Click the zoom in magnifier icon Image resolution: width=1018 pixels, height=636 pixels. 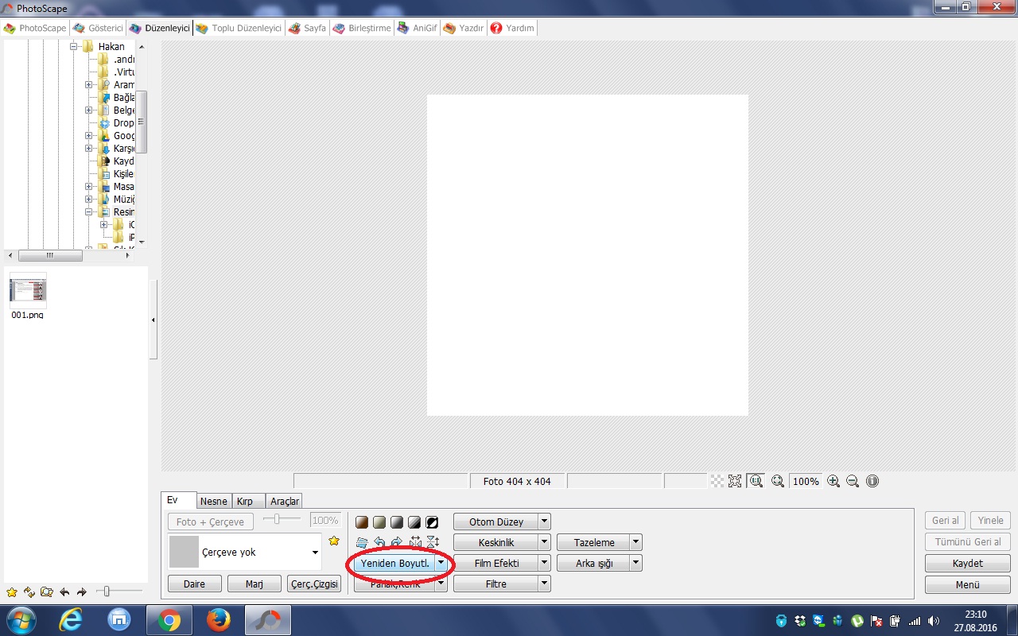[833, 481]
